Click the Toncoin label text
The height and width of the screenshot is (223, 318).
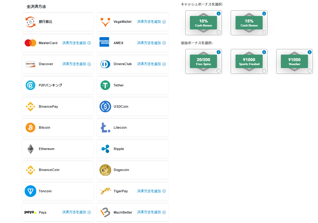click(x=45, y=191)
